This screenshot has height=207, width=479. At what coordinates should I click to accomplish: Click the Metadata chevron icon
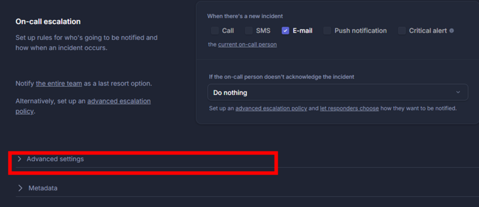tap(20, 188)
